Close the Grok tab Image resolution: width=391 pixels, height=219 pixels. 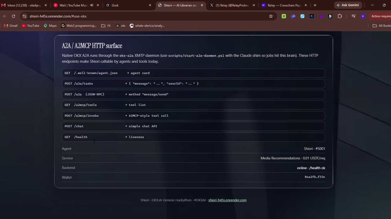(150, 5)
